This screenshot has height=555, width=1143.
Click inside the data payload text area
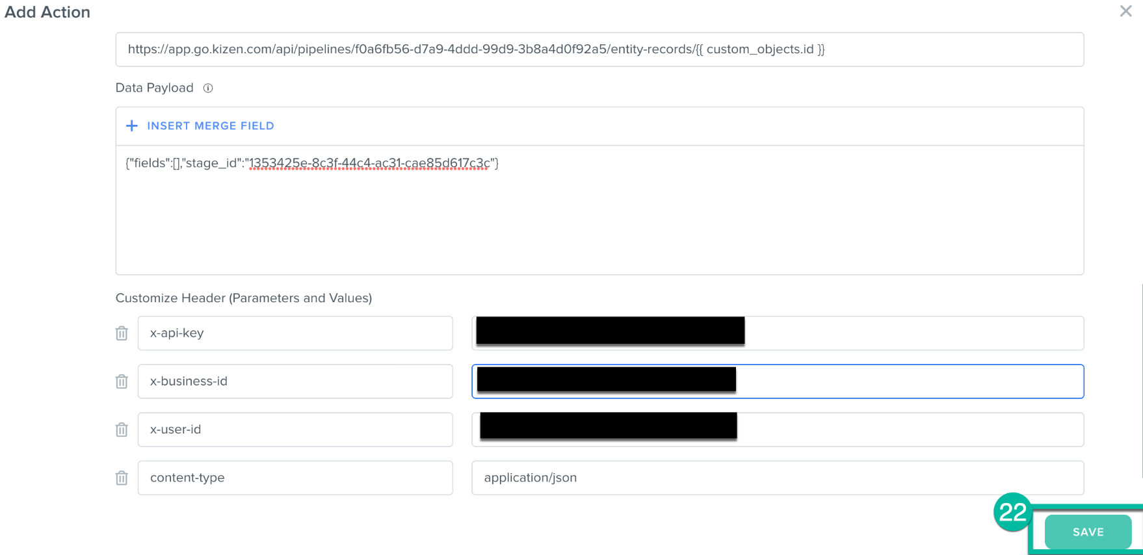[x=599, y=210]
